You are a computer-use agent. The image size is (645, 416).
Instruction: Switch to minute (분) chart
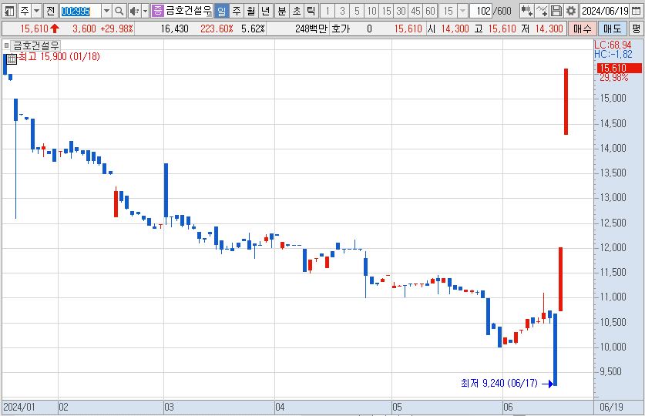tap(282, 11)
